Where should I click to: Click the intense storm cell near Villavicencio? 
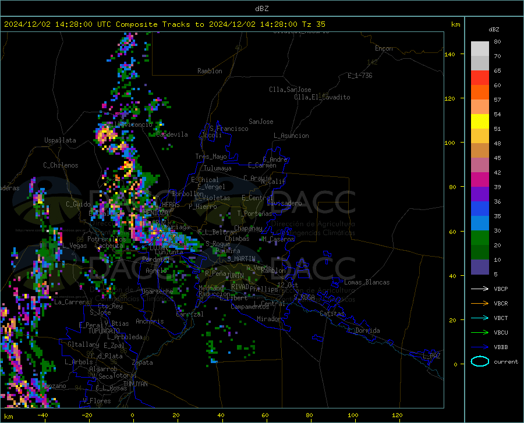coord(105,134)
